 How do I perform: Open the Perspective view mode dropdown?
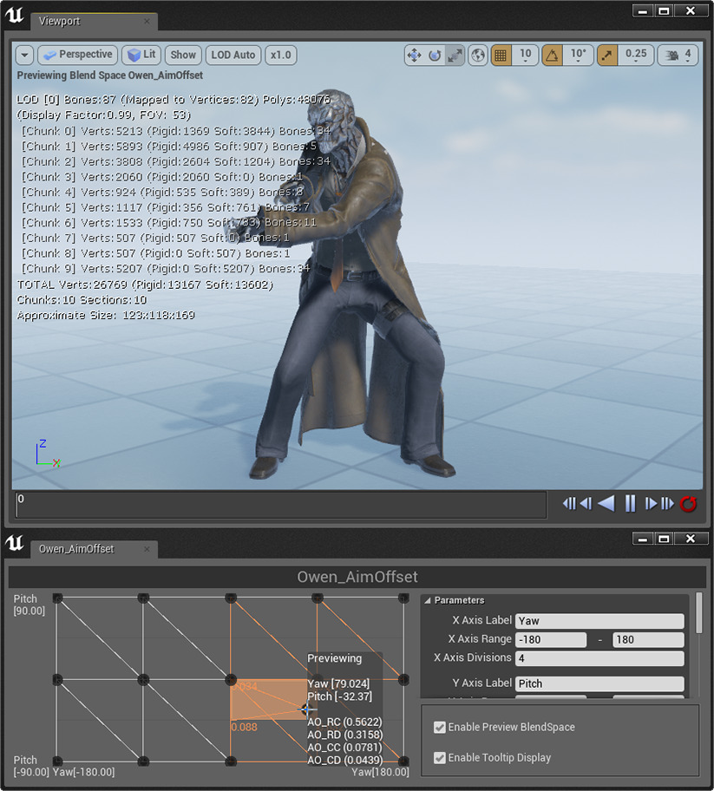(76, 55)
